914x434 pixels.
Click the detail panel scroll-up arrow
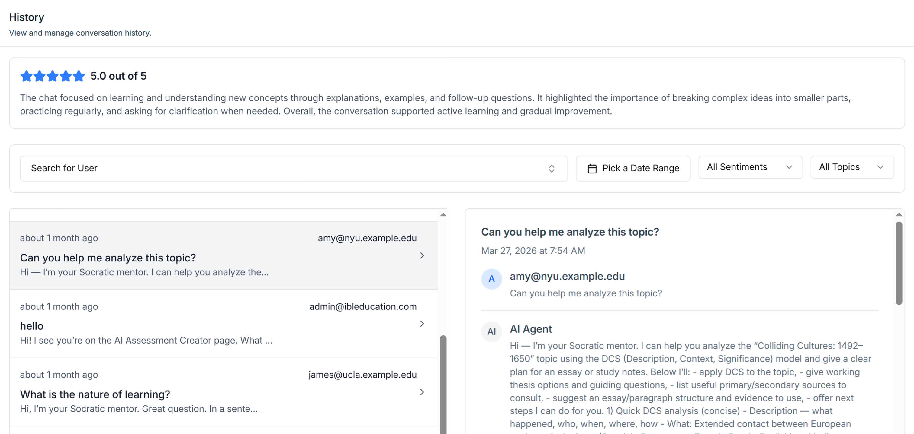899,214
